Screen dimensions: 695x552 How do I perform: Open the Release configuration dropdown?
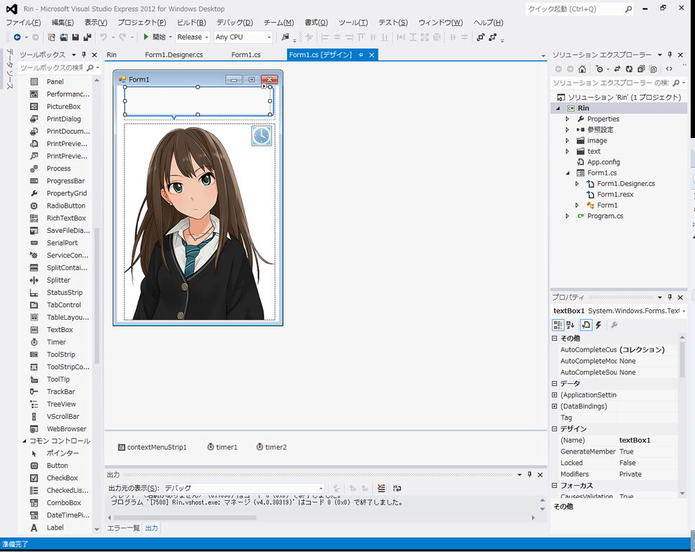click(x=193, y=37)
